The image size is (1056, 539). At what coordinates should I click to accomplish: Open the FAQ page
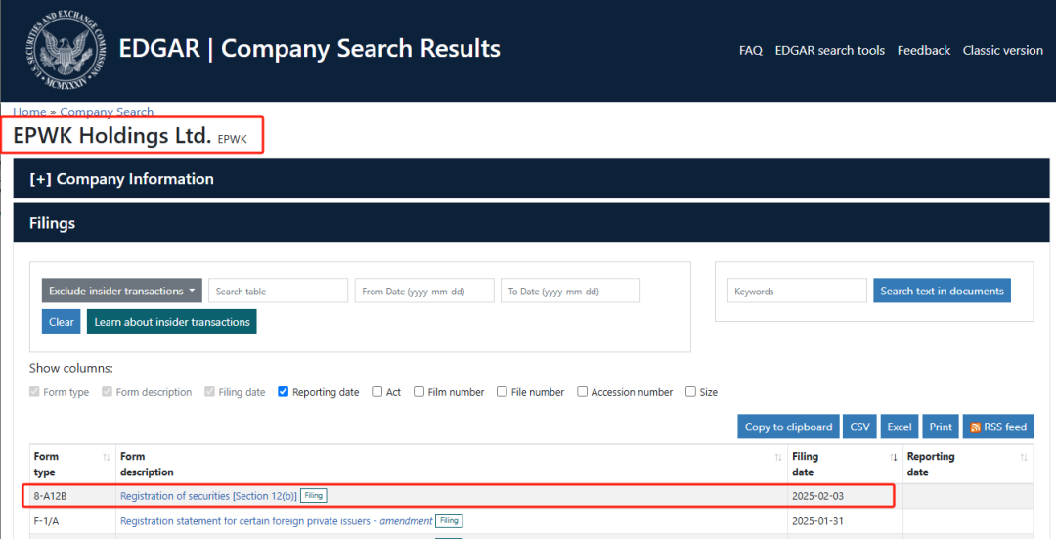750,51
